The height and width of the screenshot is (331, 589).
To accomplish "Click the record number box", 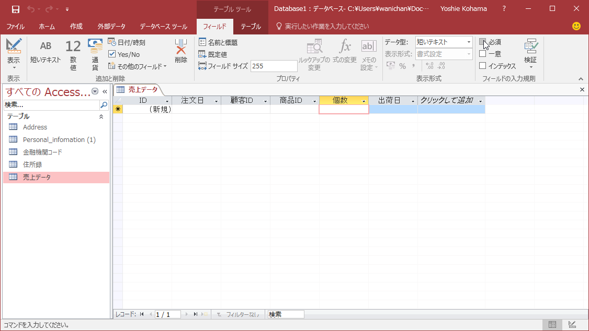I will [x=167, y=314].
